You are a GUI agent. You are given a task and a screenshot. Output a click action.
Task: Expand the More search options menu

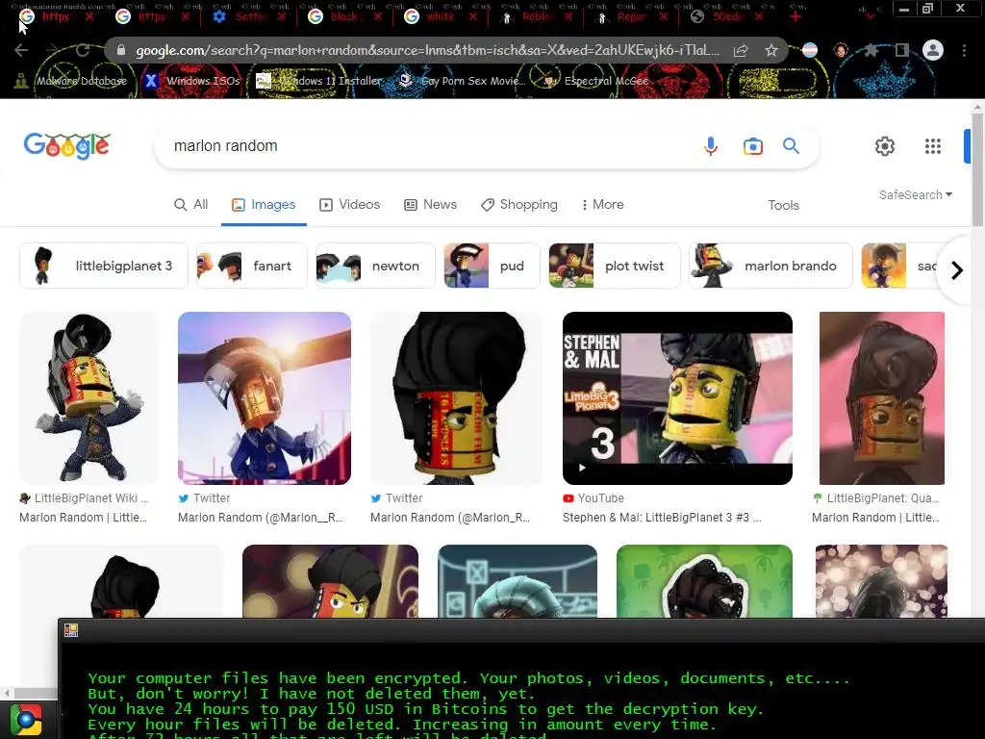tap(602, 205)
